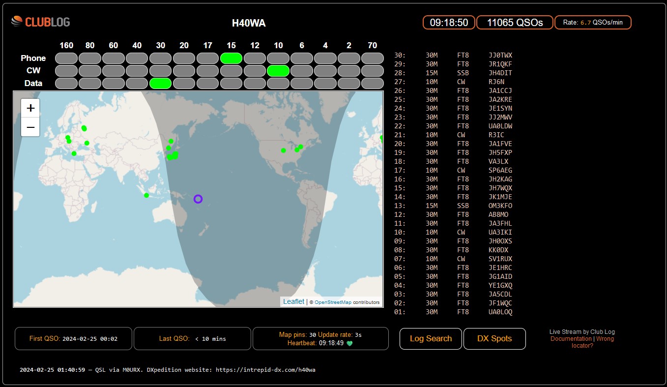This screenshot has height=387, width=667.
Task: Click the green map pin in Indonesia
Action: (146, 195)
